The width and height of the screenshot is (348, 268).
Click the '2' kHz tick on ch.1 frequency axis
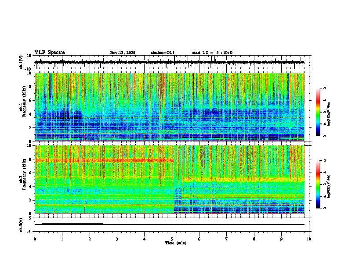click(31, 128)
